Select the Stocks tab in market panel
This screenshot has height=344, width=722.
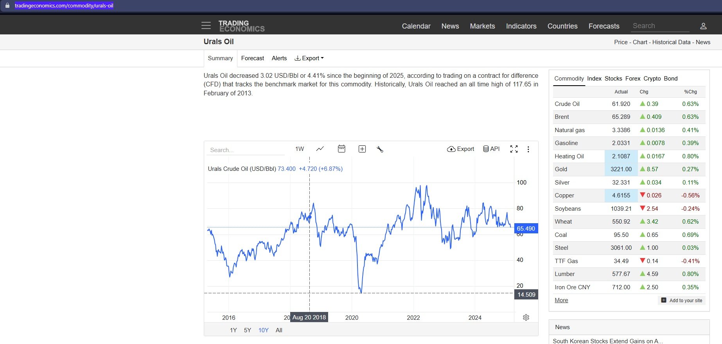(613, 79)
